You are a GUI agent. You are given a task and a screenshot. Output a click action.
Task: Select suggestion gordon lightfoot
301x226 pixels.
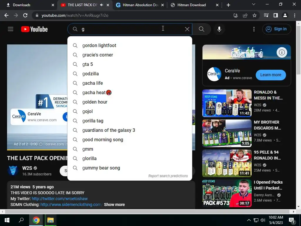coord(130,45)
